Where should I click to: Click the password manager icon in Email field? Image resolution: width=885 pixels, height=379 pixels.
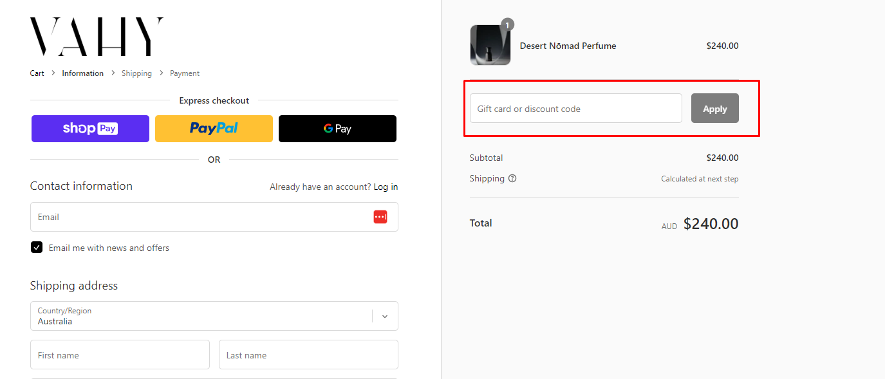point(380,217)
